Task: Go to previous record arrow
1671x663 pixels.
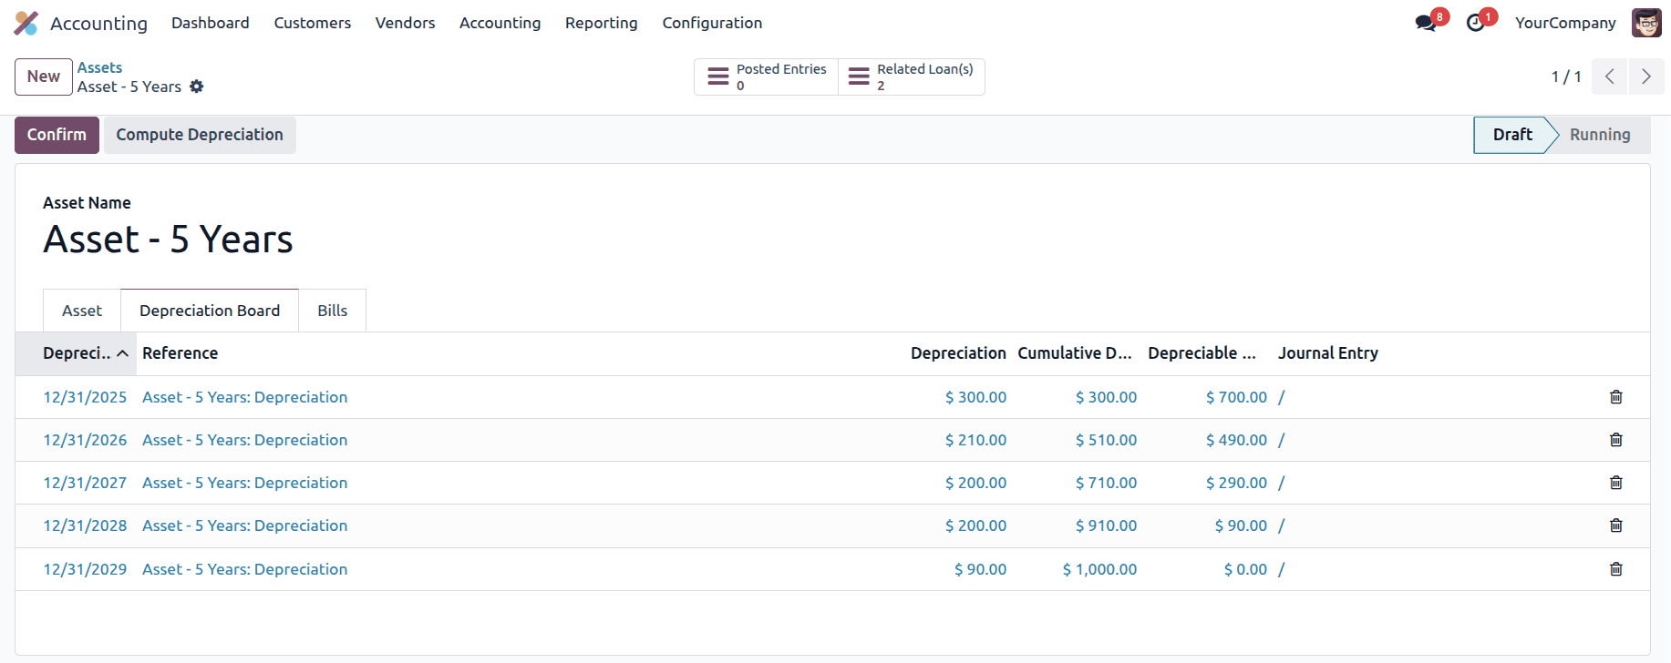Action: click(1610, 76)
